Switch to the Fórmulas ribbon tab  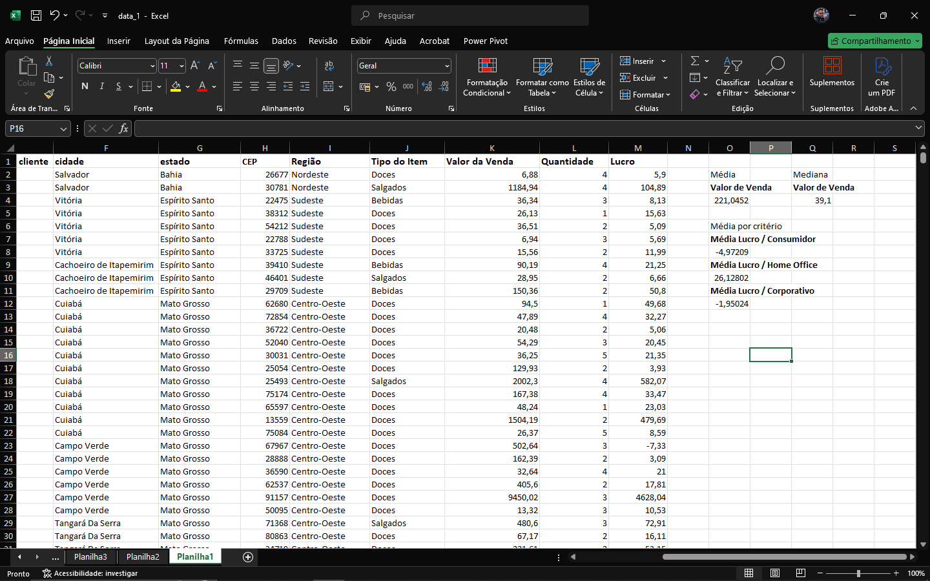point(241,41)
